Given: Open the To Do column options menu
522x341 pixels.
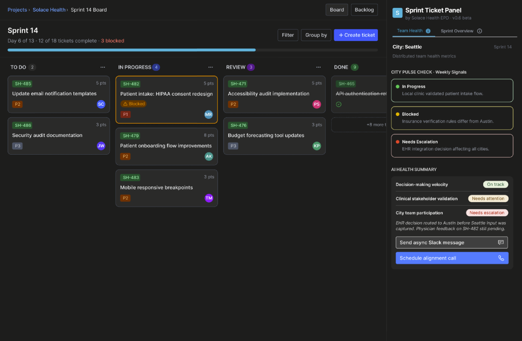Looking at the screenshot, I should pos(103,67).
